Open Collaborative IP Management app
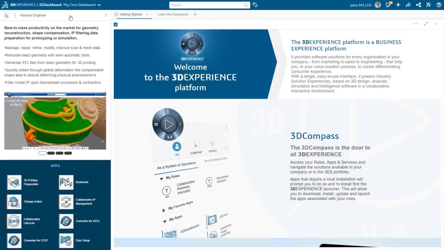The width and height of the screenshot is (444, 250). coord(66,202)
